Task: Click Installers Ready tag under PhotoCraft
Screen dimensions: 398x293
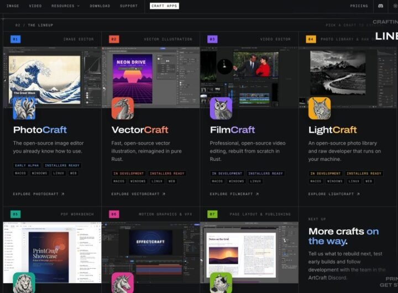Action: click(x=62, y=165)
